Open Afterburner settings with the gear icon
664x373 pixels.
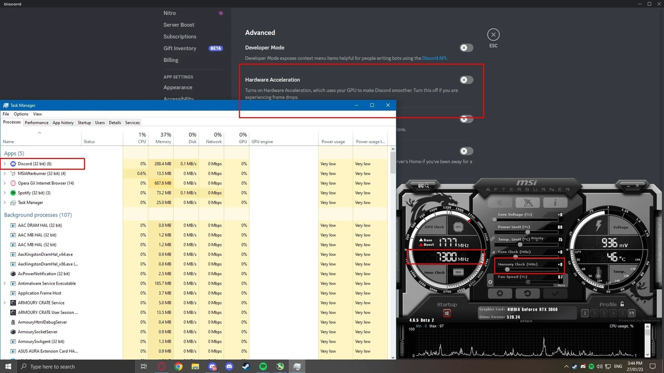tap(500, 293)
